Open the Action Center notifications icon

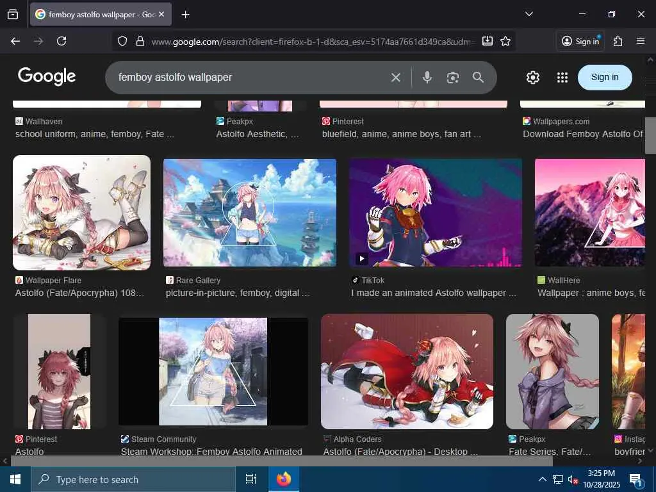pos(636,480)
